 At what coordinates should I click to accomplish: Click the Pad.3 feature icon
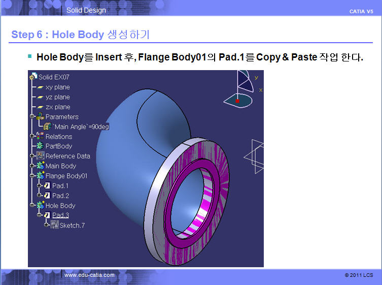tap(47, 215)
